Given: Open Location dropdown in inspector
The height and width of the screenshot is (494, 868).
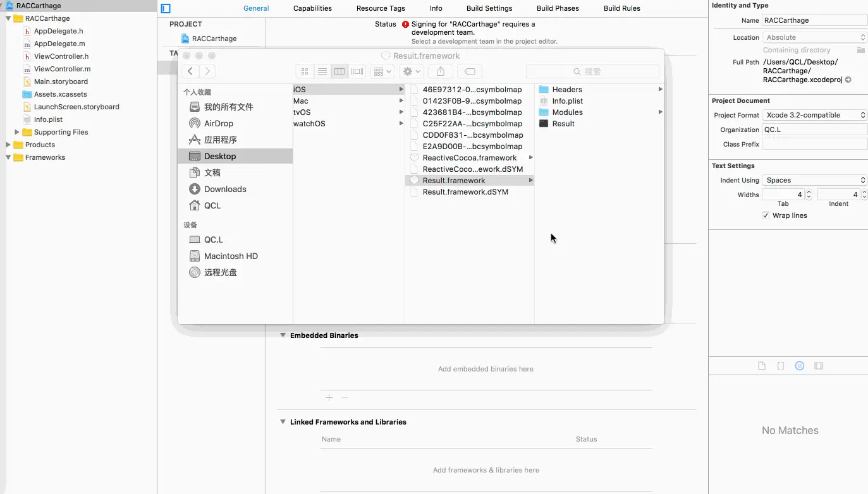Looking at the screenshot, I should 815,37.
